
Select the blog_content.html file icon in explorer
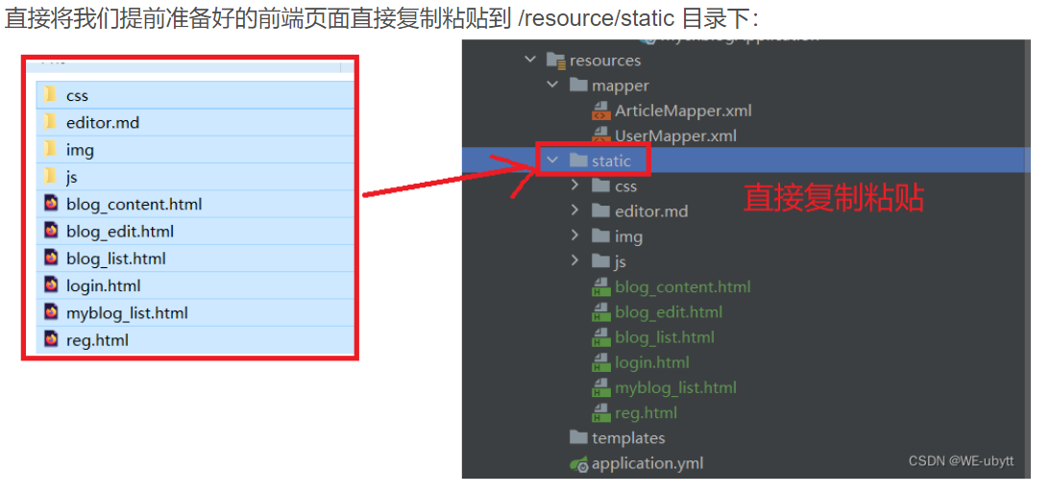(51, 204)
